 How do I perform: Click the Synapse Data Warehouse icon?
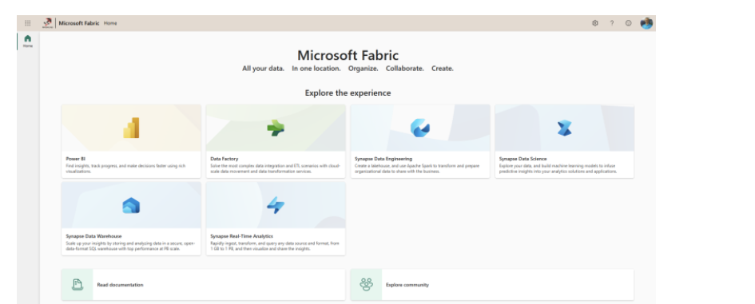[x=131, y=205]
